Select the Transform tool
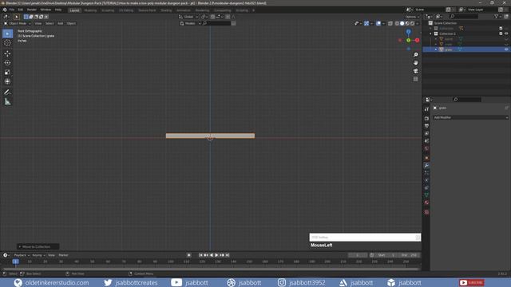Screen dimensions: 511x287 coord(7,81)
